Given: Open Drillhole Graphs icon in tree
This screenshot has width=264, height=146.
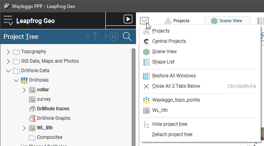Looking at the screenshot, I should (x=32, y=119).
